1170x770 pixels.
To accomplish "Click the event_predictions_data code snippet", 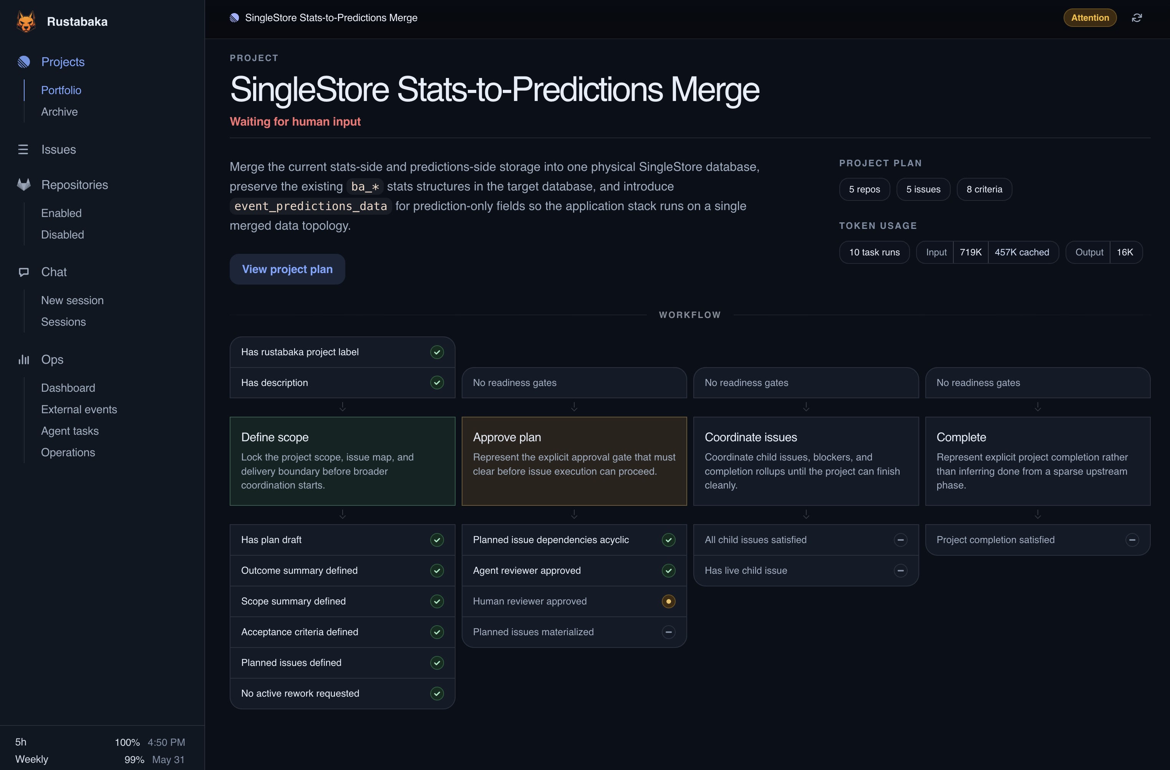I will pyautogui.click(x=311, y=206).
